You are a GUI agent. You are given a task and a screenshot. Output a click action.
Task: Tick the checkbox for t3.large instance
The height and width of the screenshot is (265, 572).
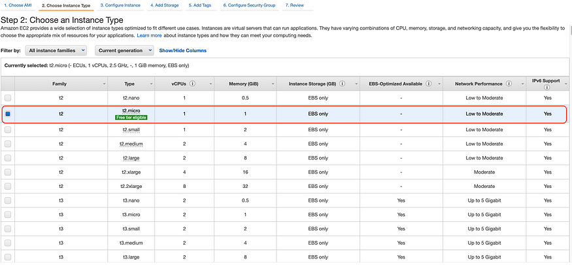[8, 258]
